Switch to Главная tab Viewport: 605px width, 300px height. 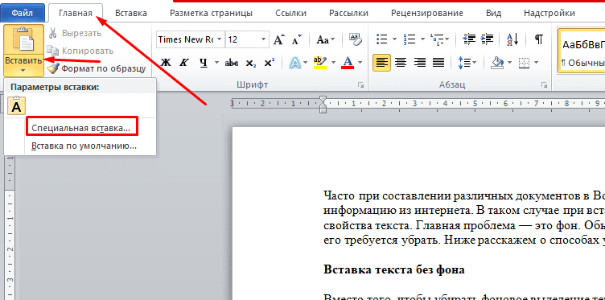(x=76, y=13)
